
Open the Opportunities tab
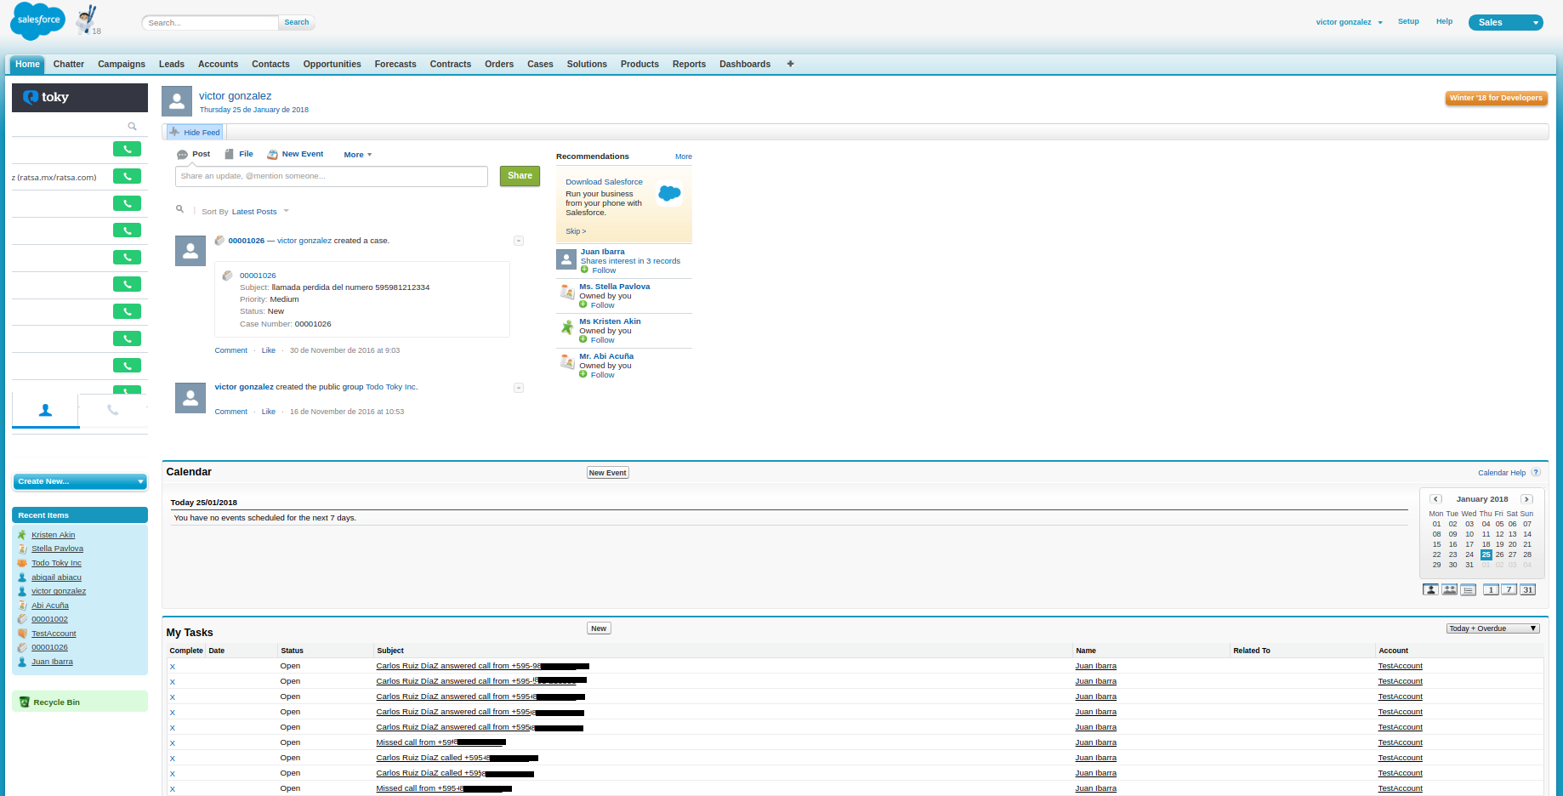tap(332, 64)
